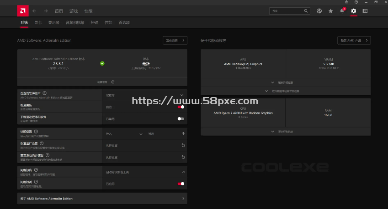Click the bug report icon in title bar
The height and width of the screenshot is (209, 388).
click(x=346, y=2)
